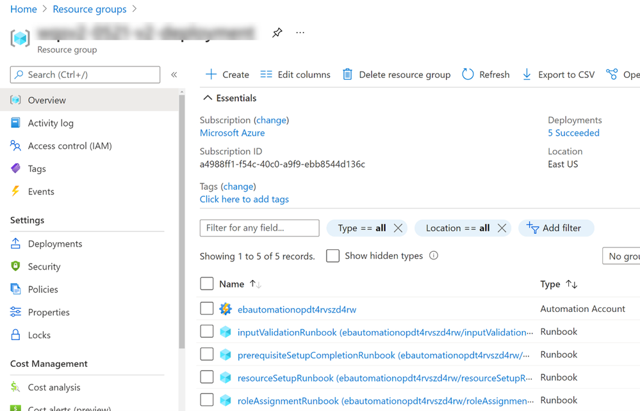640x411 pixels.
Task: Click the sidebar vertical scrollbar
Action: pyautogui.click(x=182, y=222)
